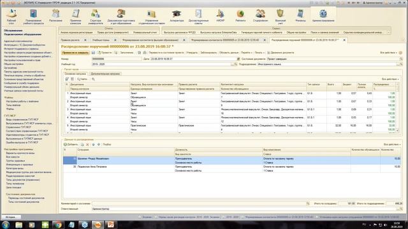Open the file explorer in taskbar
The image size is (408, 229).
(18, 225)
